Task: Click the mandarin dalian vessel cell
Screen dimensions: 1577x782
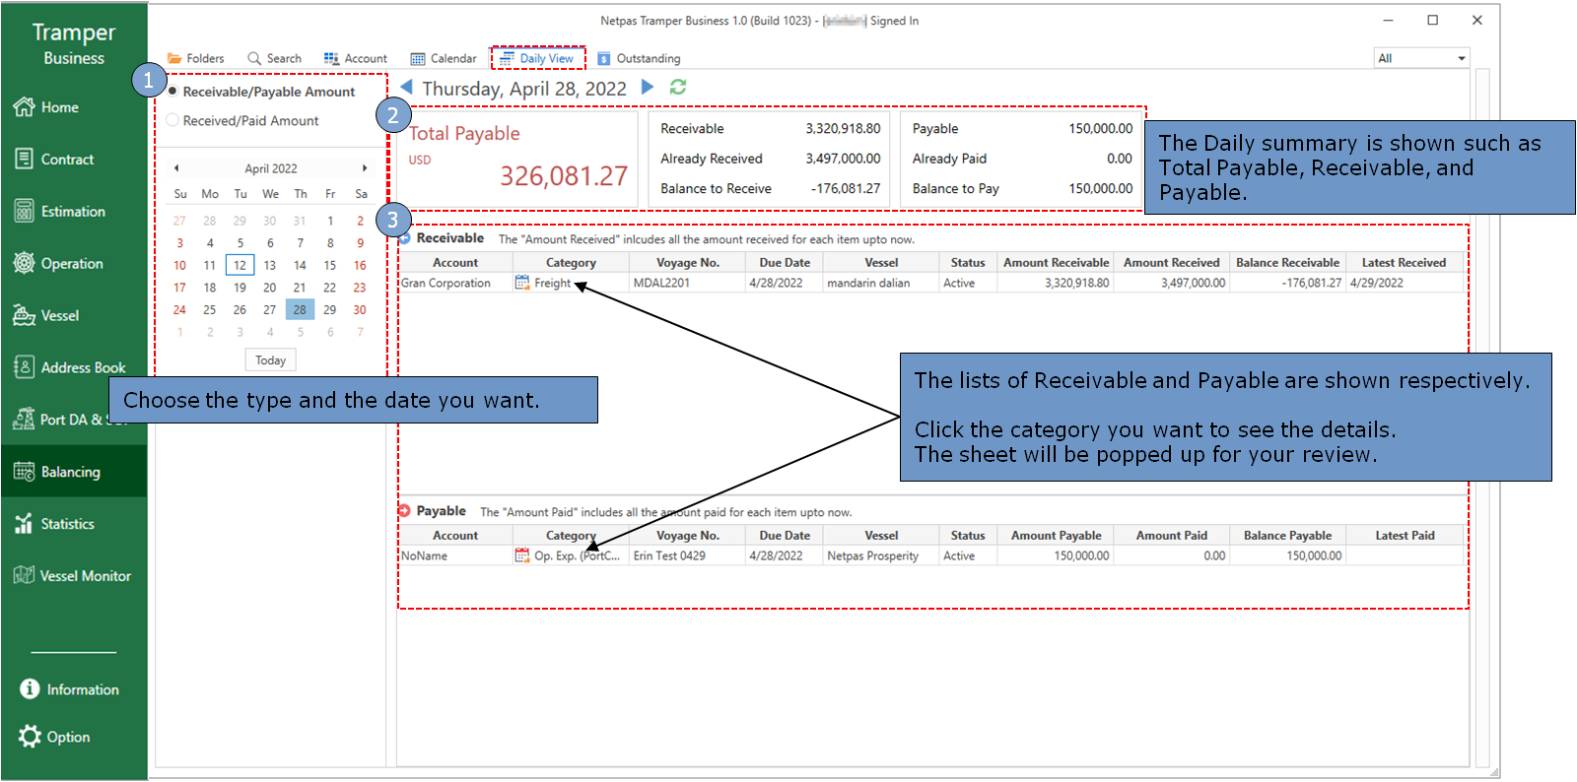Action: 881,283
